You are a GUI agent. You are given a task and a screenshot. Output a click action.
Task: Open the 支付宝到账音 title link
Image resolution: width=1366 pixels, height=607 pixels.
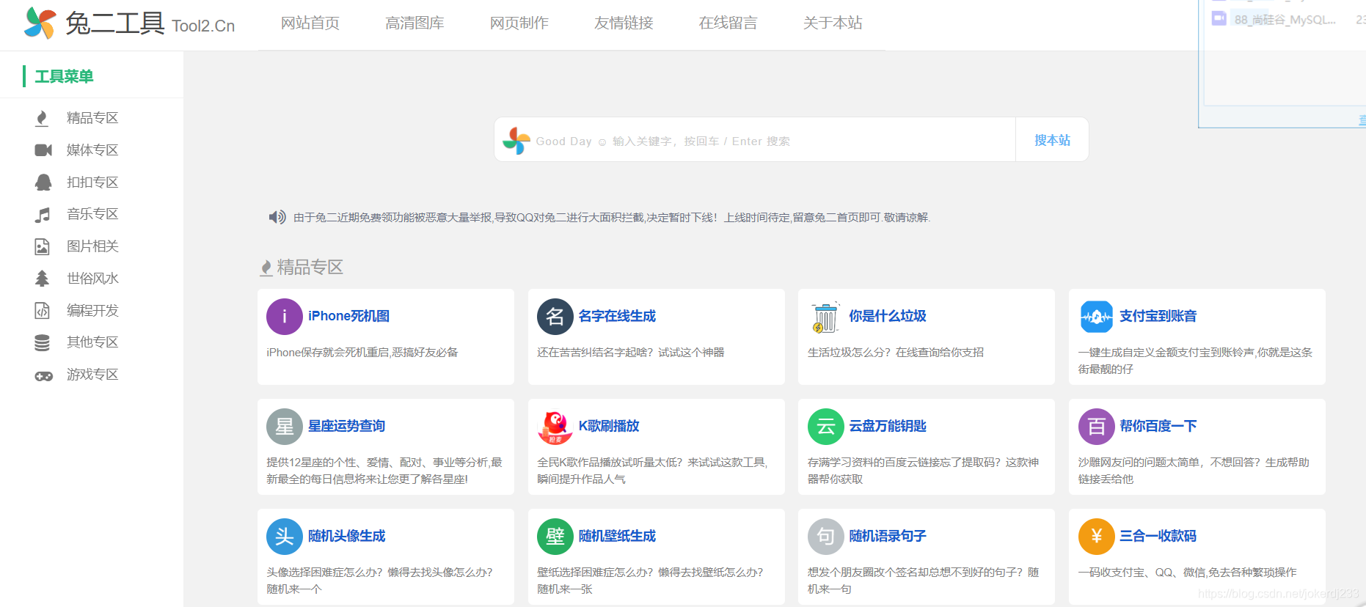(1158, 316)
